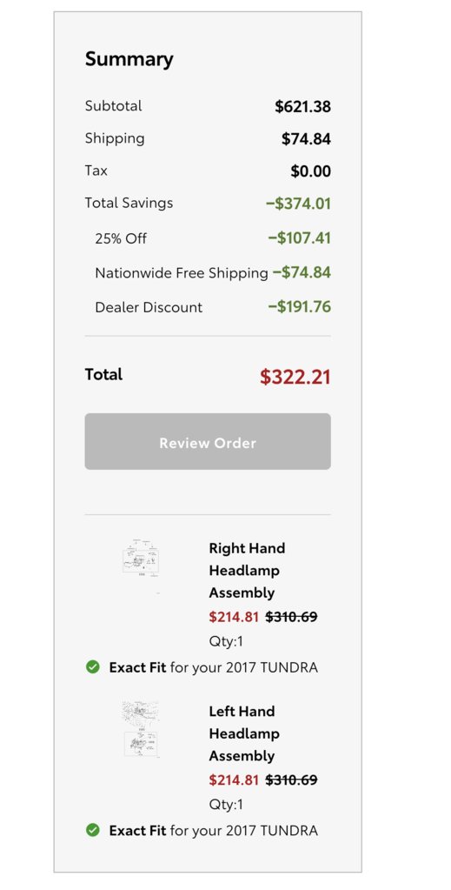The height and width of the screenshot is (890, 451).
Task: Click Exact Fit text for Left Hand Headlamp
Action: tap(138, 830)
